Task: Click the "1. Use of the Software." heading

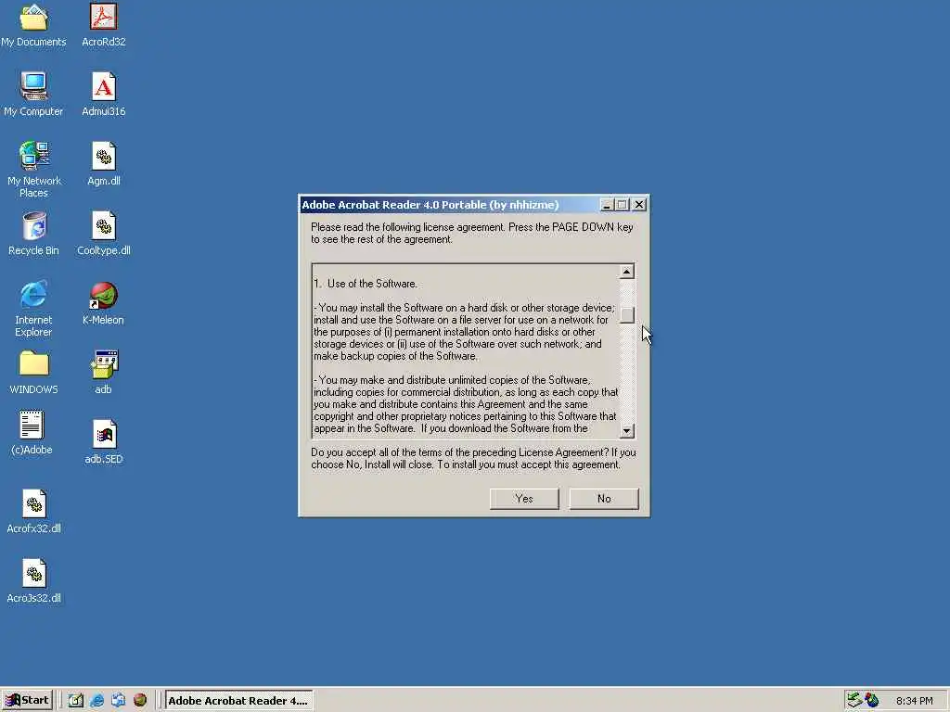Action: [366, 284]
